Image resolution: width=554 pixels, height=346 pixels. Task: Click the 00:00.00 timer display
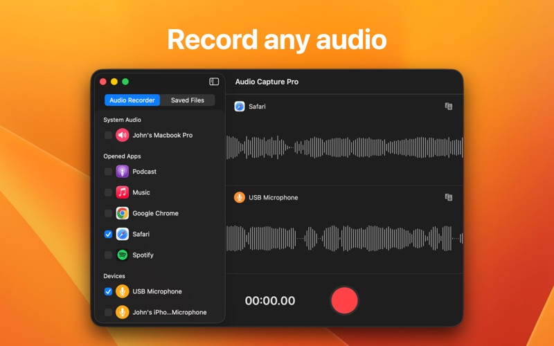(270, 301)
